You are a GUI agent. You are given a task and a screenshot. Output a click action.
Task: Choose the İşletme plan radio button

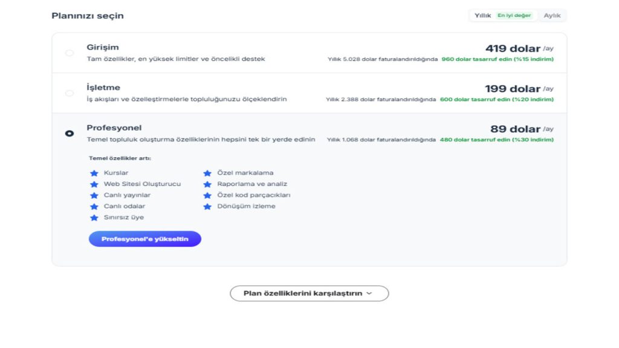pyautogui.click(x=70, y=93)
